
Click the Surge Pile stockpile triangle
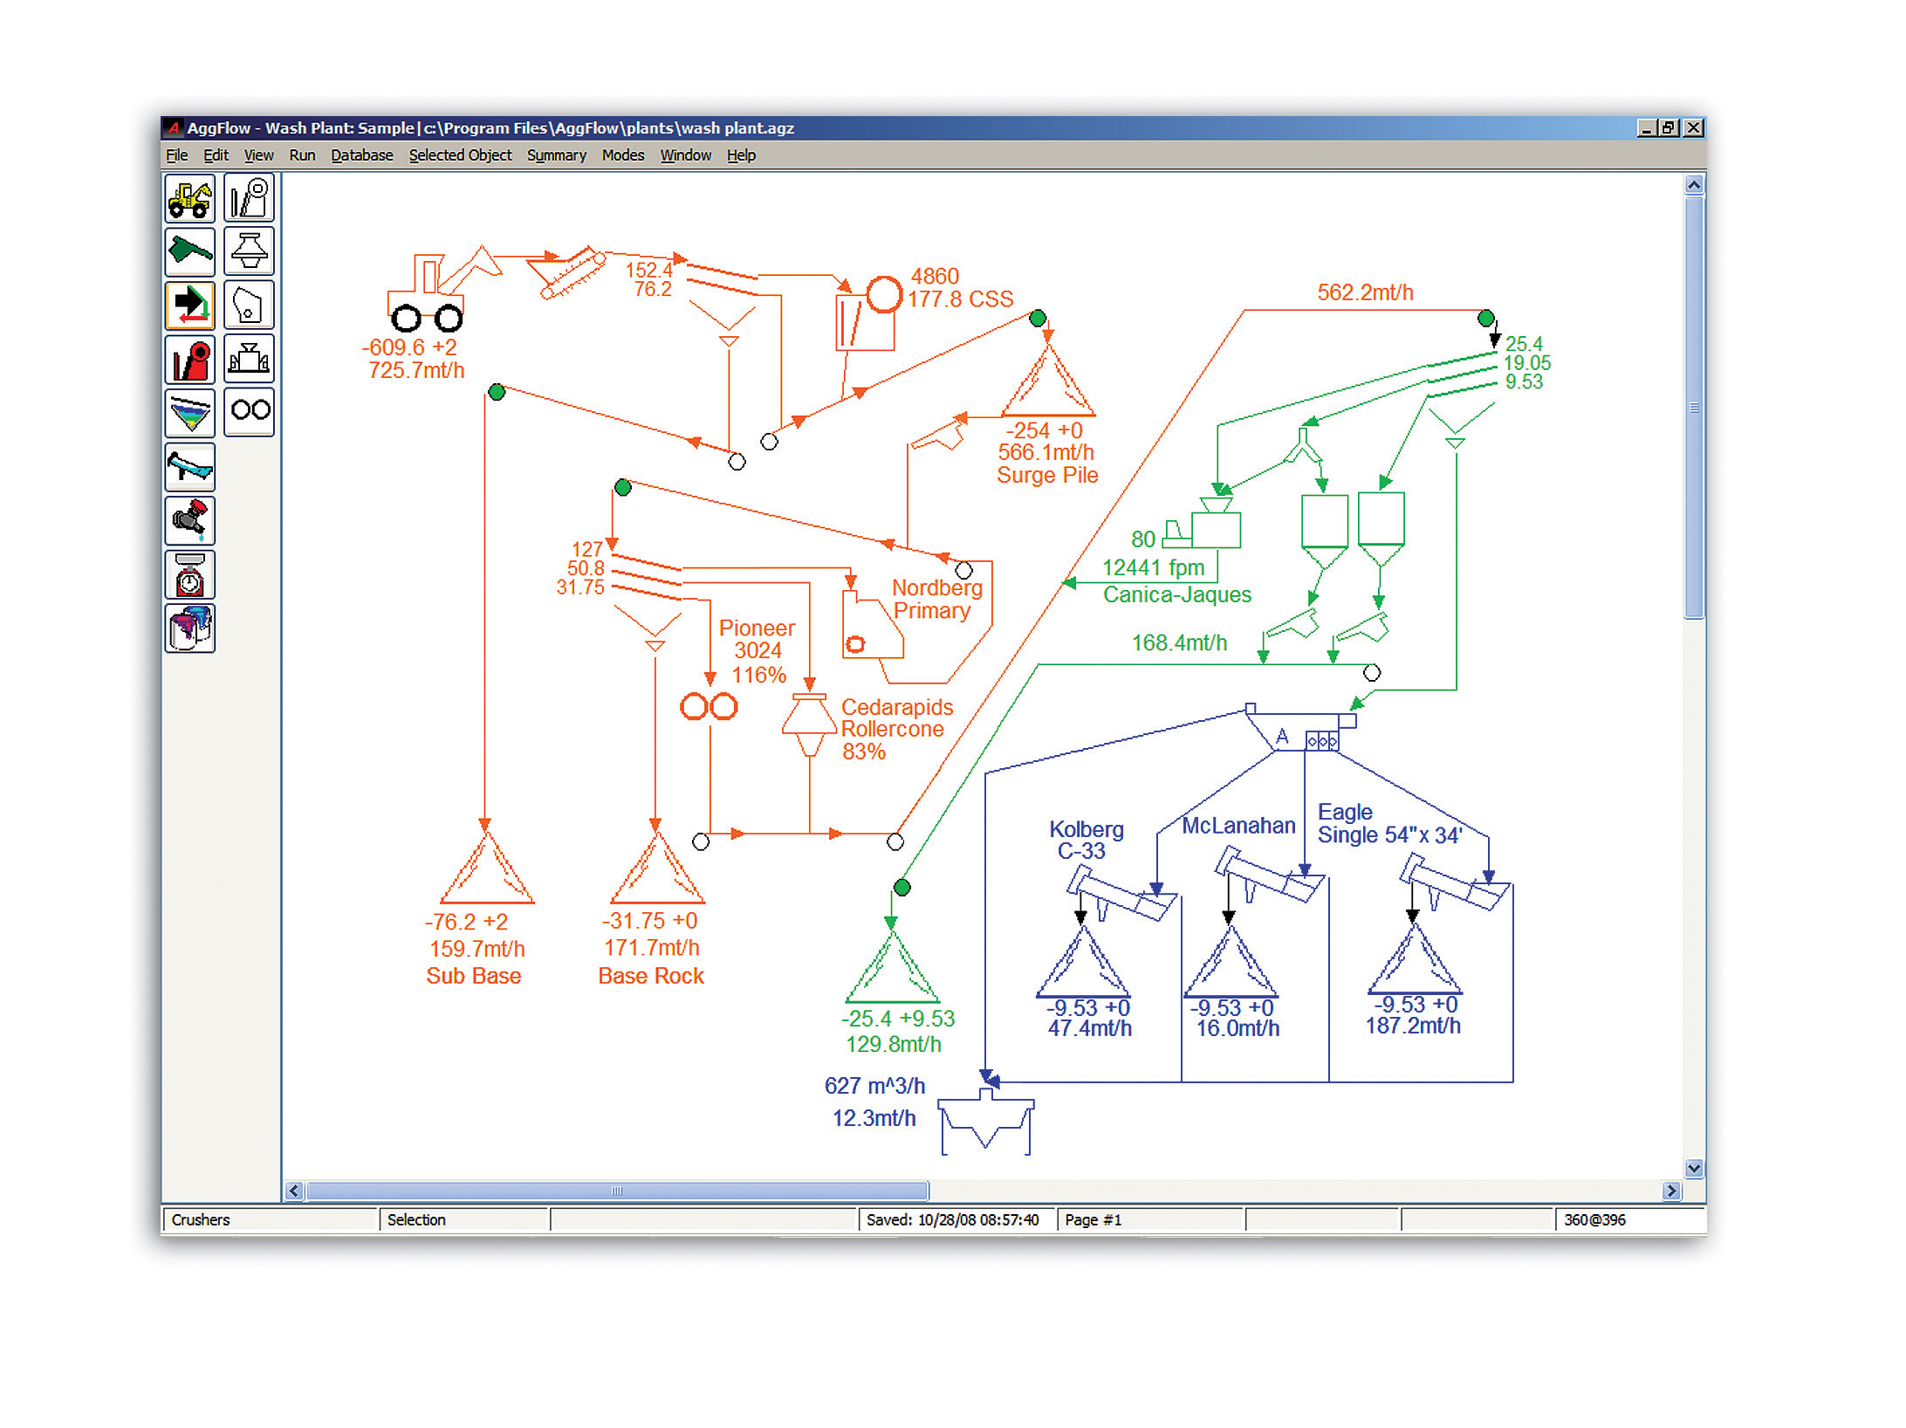(1047, 381)
